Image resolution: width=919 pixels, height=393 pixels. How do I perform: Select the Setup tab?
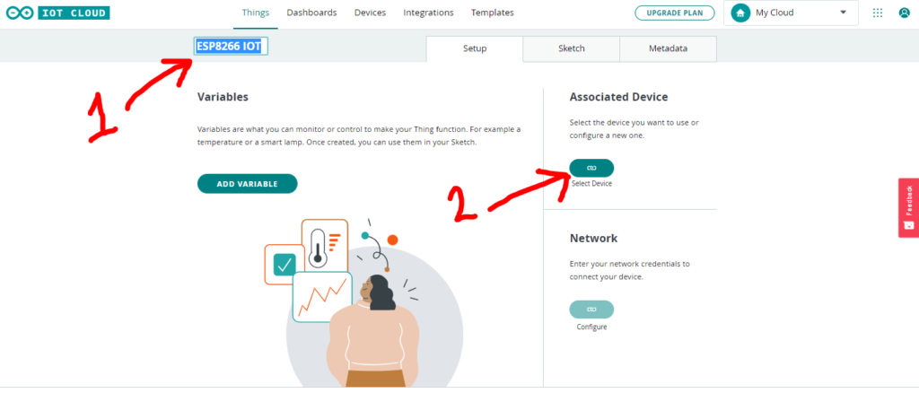(475, 48)
